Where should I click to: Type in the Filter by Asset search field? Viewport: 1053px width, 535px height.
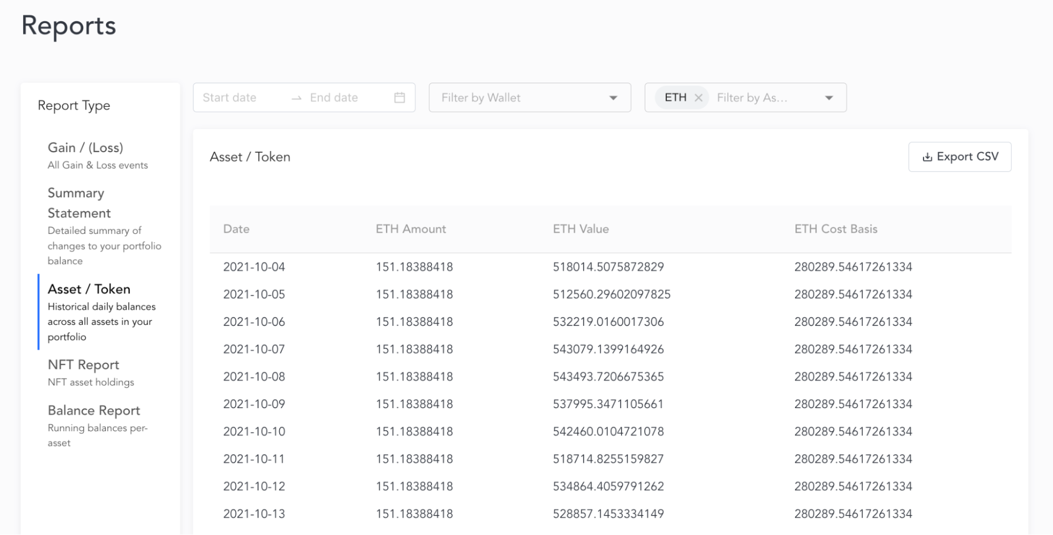point(759,97)
